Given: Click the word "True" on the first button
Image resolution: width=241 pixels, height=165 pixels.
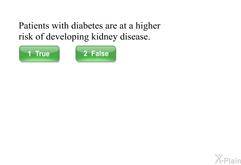Looking at the screenshot, I should (42, 54).
